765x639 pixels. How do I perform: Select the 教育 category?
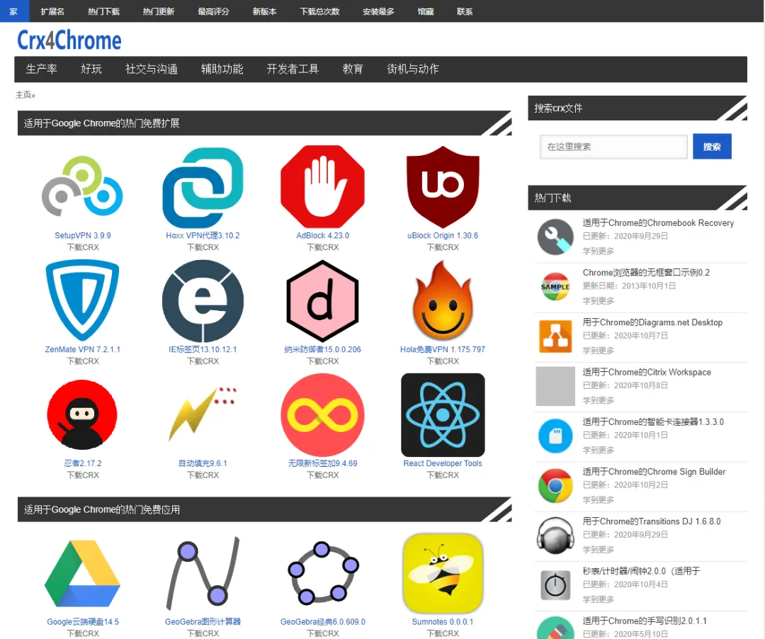click(353, 69)
